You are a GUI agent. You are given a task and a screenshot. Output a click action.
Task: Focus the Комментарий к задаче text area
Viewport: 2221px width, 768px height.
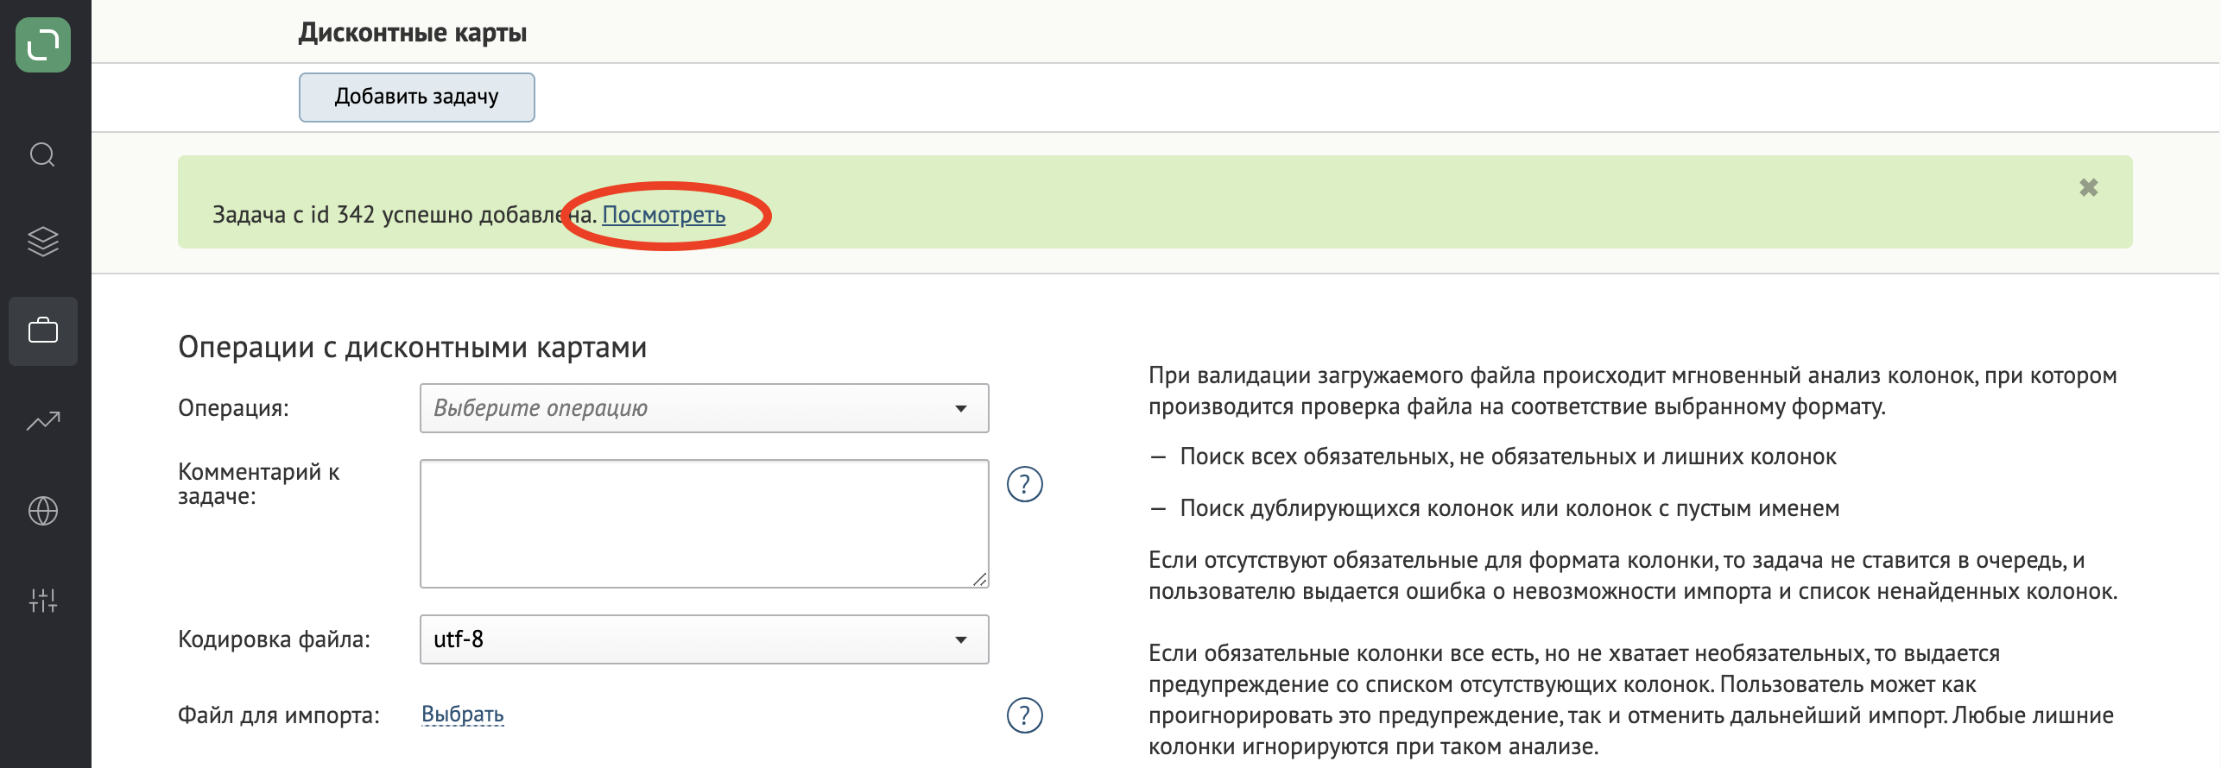[x=705, y=524]
